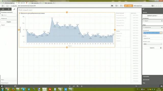Click the Ответственный filter pane header

point(120,13)
